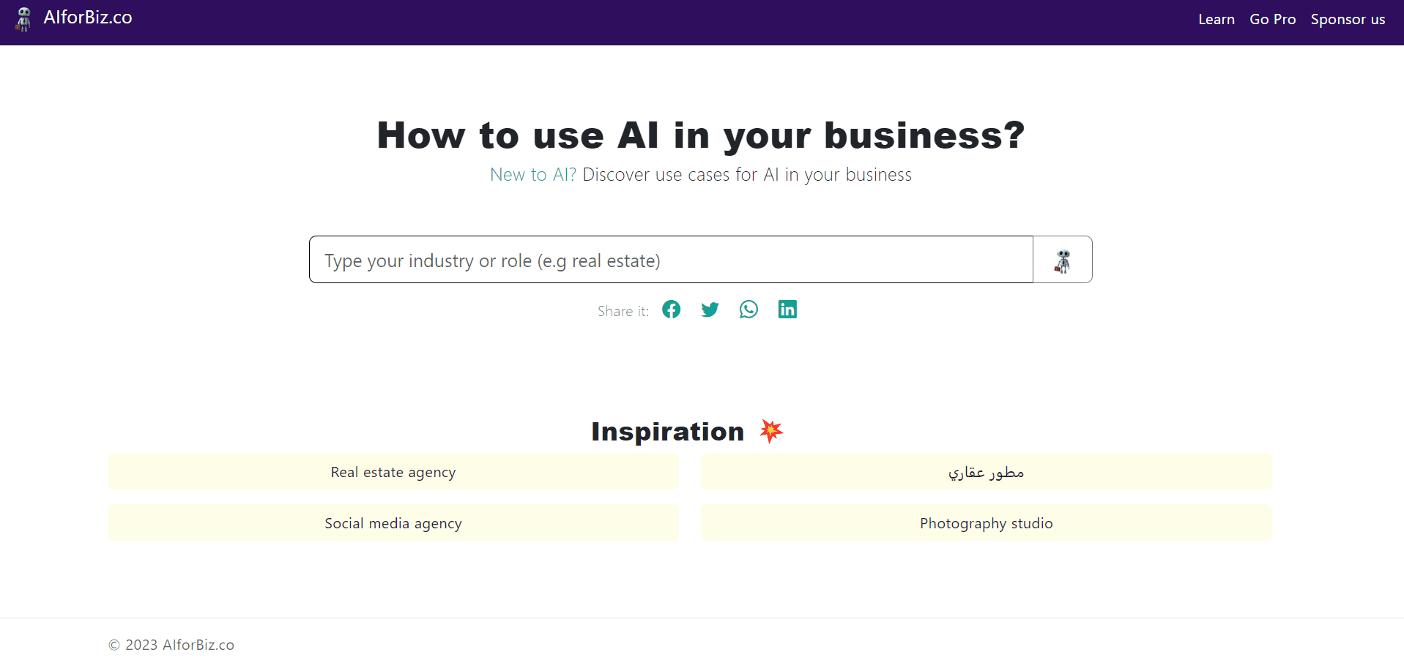Click the Facebook share icon

(671, 310)
